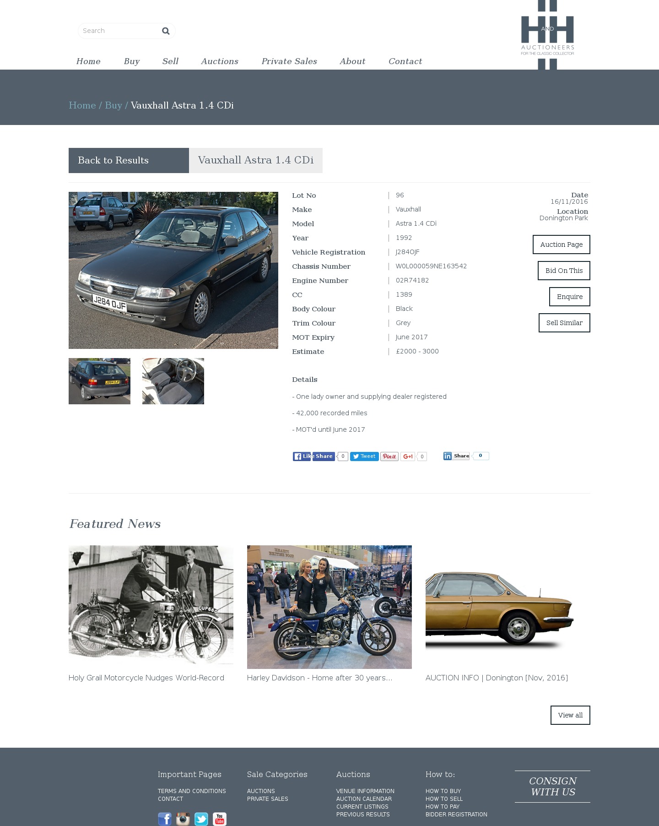Viewport: 659px width, 826px height.
Task: View the interior seats thumbnail
Action: [173, 381]
